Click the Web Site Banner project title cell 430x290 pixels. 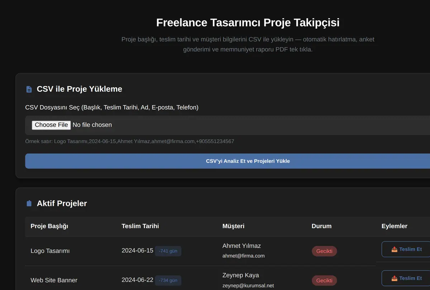point(54,280)
